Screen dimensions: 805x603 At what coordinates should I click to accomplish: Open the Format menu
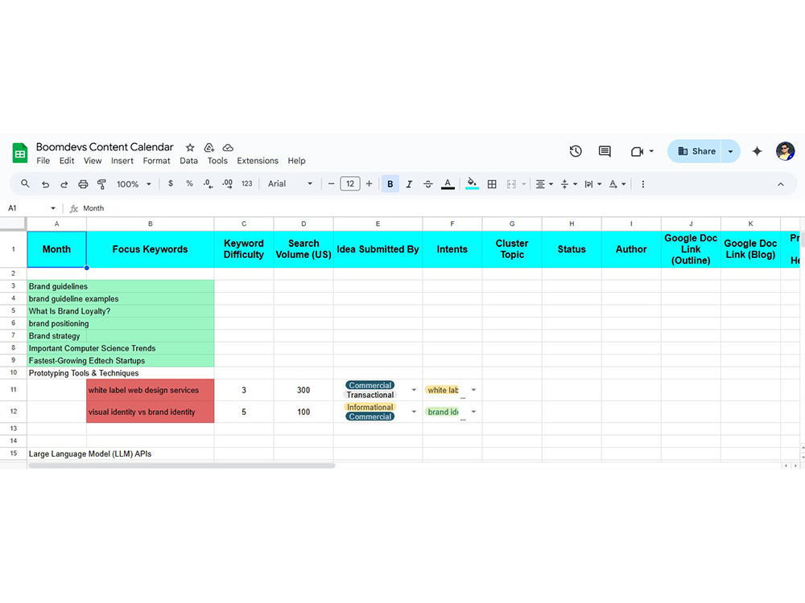pos(157,161)
